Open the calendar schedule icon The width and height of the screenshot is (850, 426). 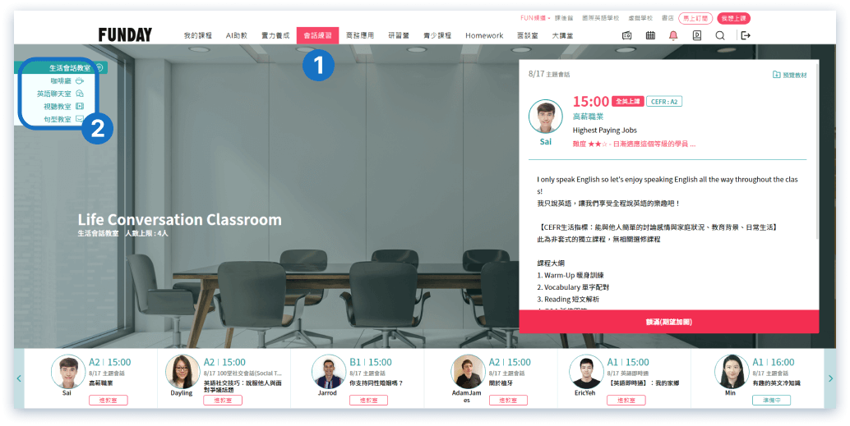click(650, 35)
